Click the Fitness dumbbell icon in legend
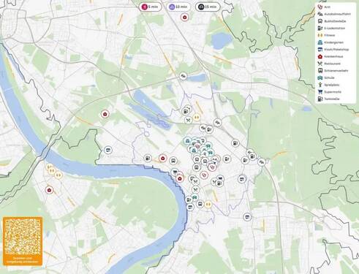The height and width of the screenshot is (274, 359). point(320,35)
